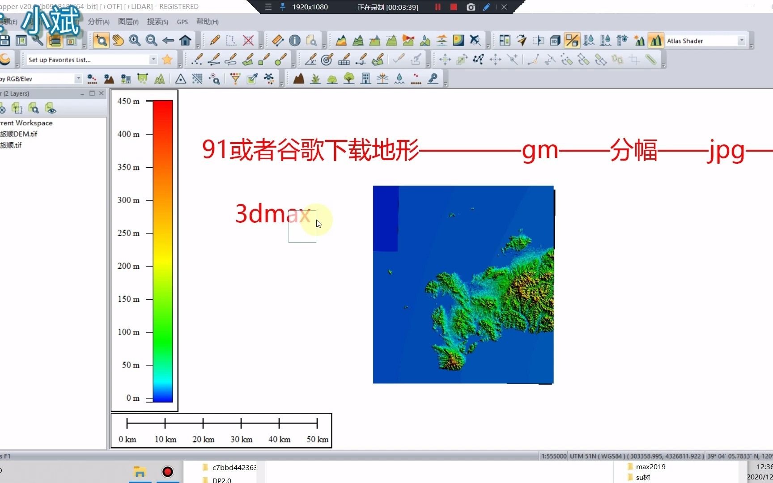Open the 搜索(S) menu
773x483 pixels.
157,21
